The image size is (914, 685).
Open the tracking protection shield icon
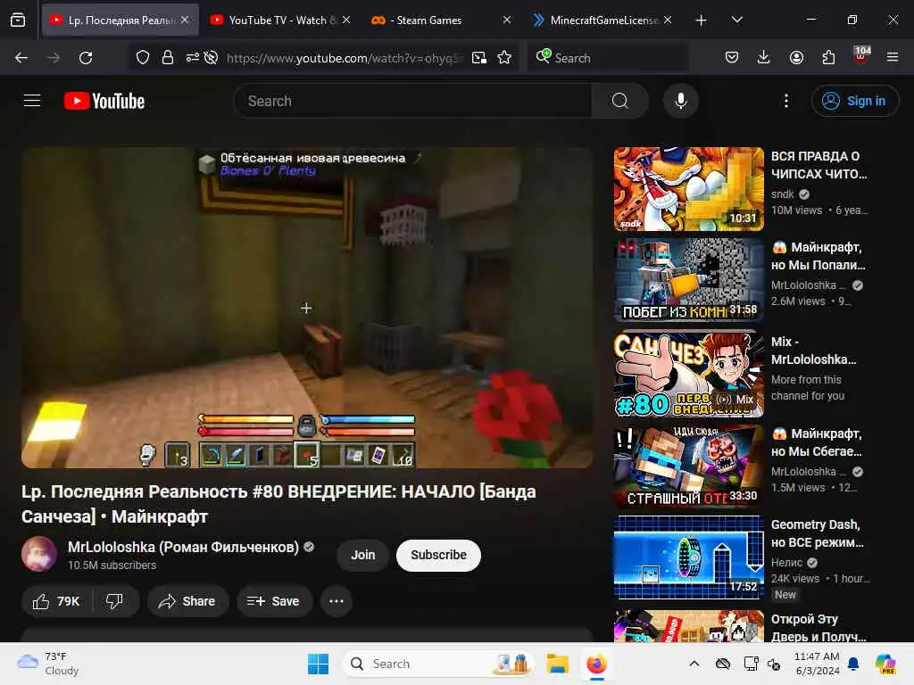point(143,58)
